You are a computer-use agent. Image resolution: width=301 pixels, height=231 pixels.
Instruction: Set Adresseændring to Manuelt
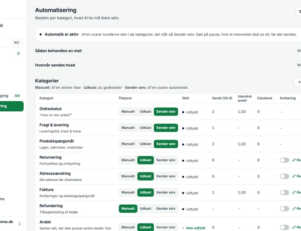pyautogui.click(x=128, y=176)
